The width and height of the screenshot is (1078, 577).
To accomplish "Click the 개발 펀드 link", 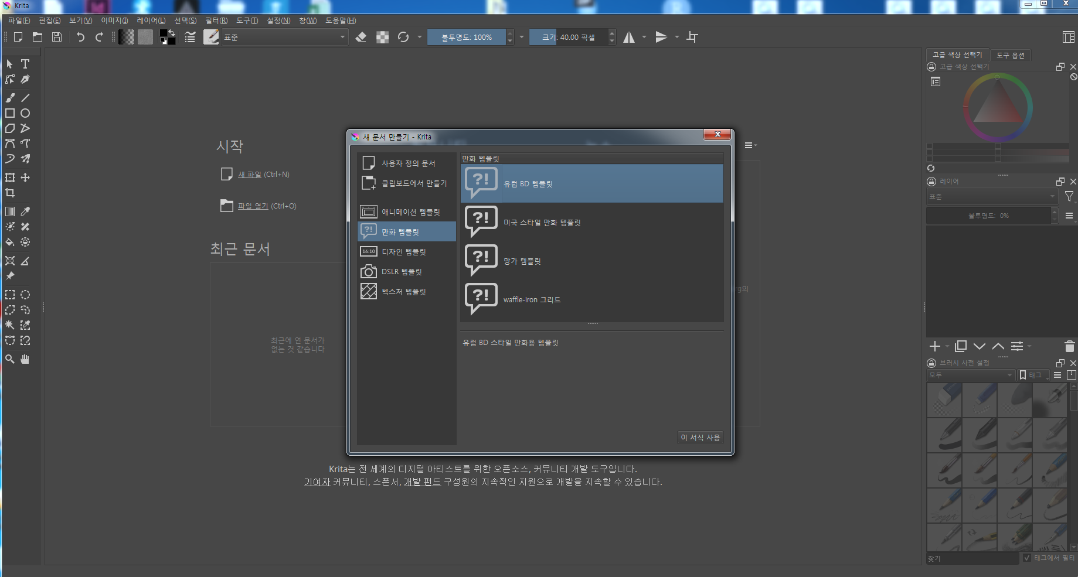I will [422, 482].
